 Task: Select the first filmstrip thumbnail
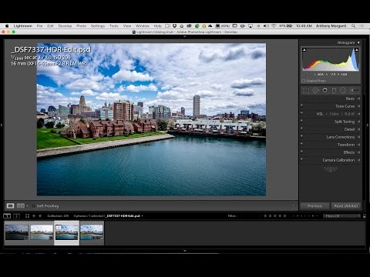17,232
